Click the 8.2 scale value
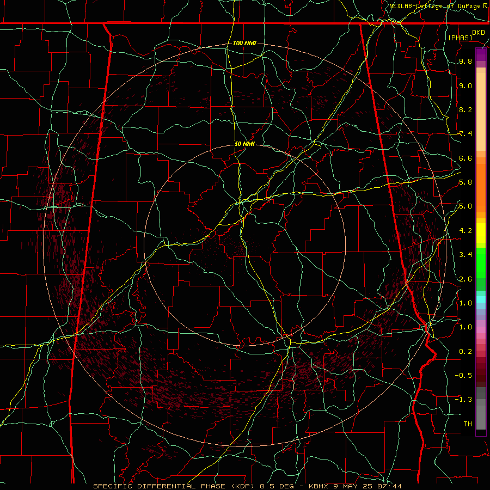 [x=465, y=109]
